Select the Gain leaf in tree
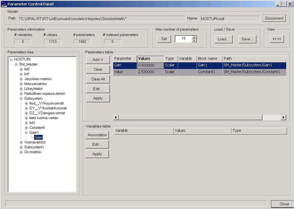Viewport: 294px width, 209px height. (x=38, y=137)
